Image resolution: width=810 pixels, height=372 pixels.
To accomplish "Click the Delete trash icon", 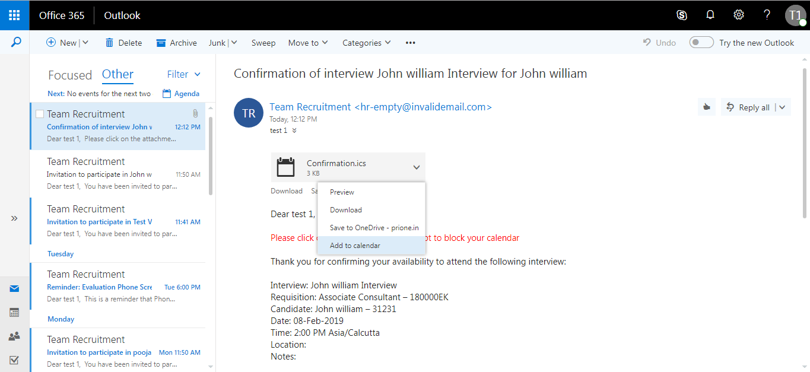I will click(109, 43).
